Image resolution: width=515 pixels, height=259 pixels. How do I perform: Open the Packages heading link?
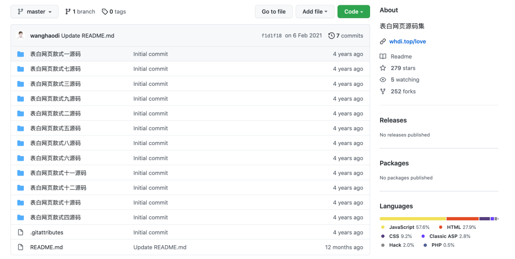tap(394, 163)
